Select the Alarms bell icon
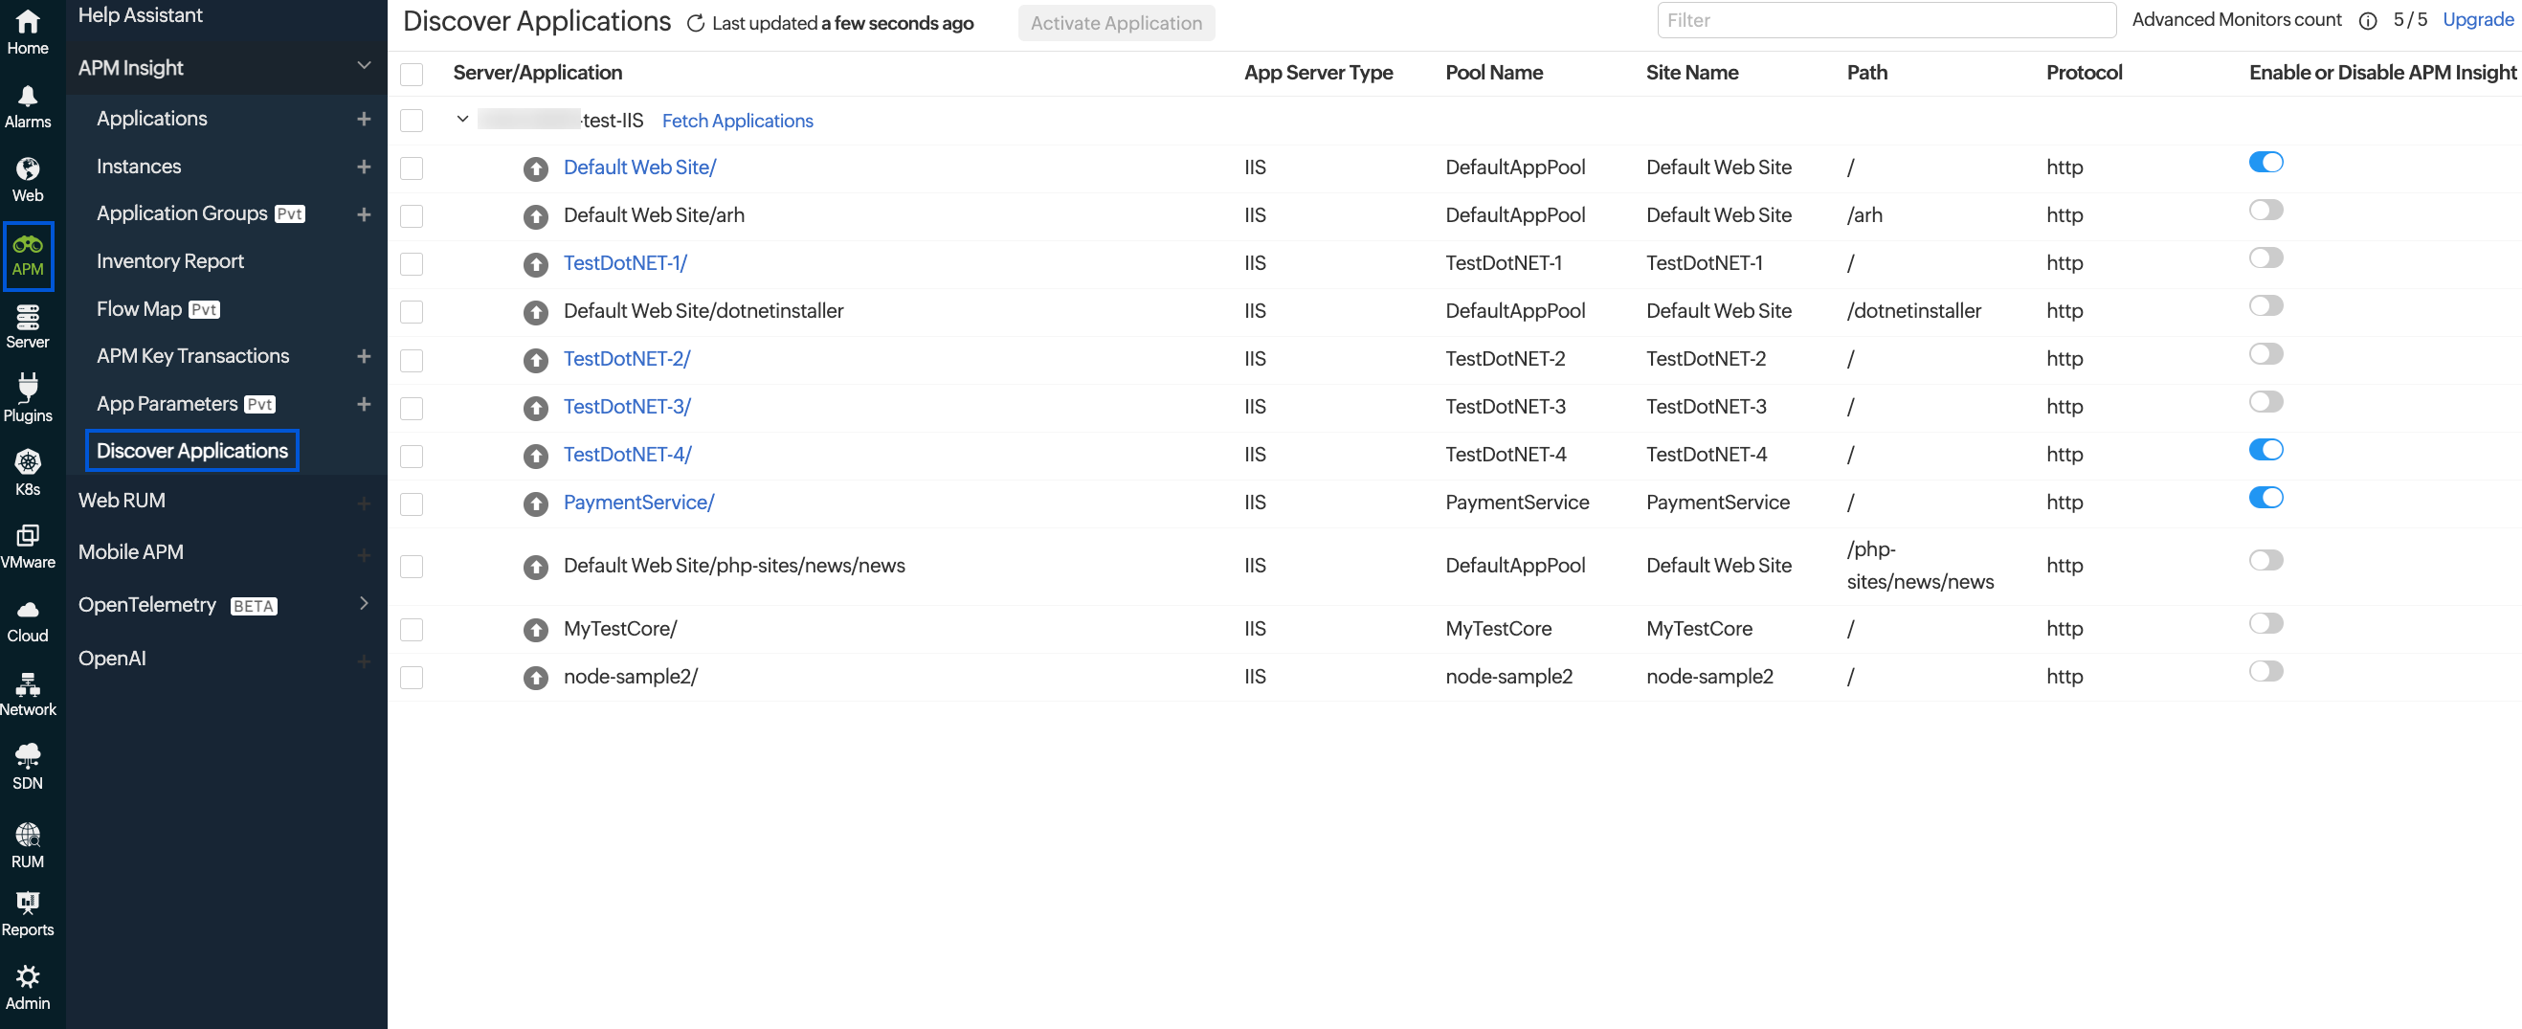This screenshot has width=2522, height=1029. pos(28,101)
